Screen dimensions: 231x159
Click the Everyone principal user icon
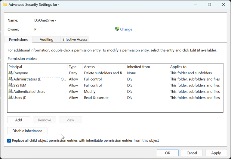click(x=11, y=73)
